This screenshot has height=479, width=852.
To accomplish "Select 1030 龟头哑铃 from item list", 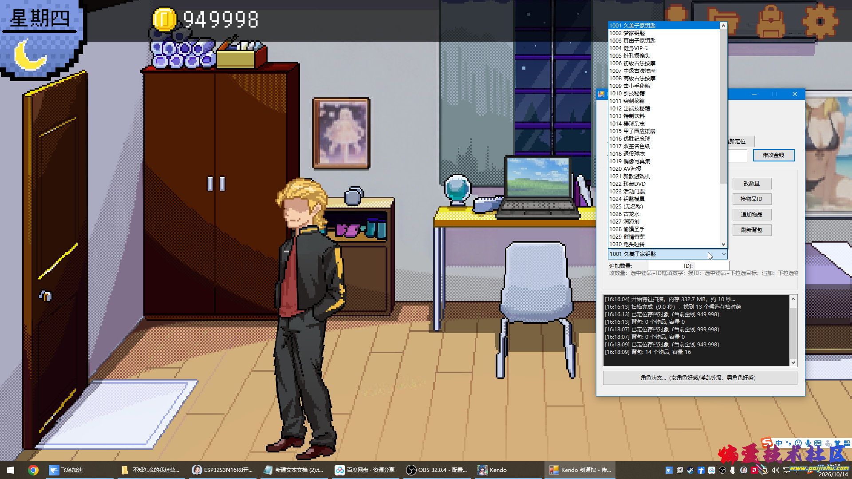I will [x=664, y=244].
